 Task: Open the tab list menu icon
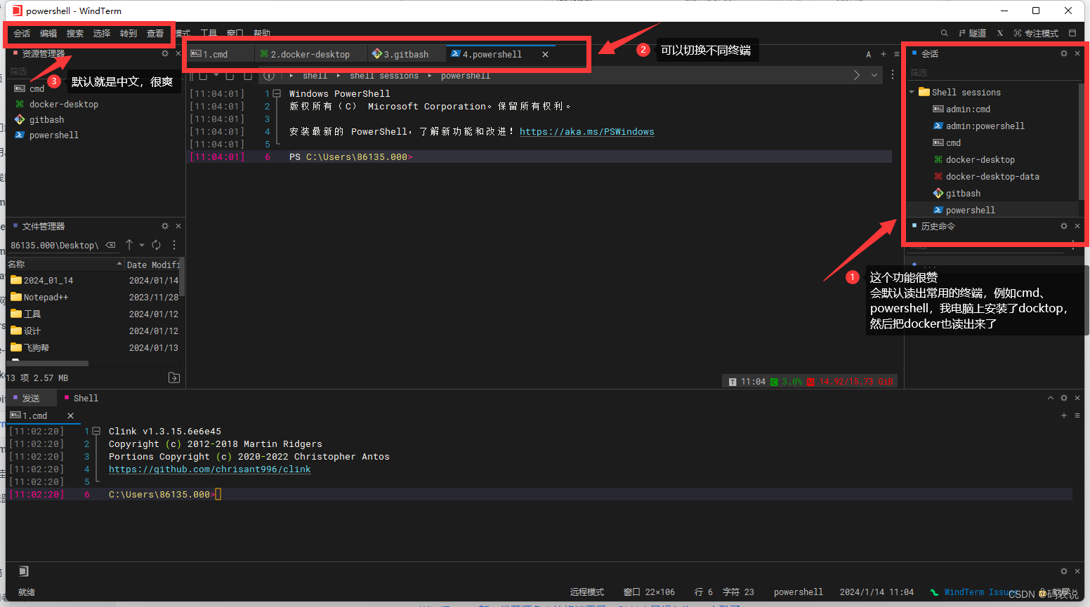click(x=896, y=54)
